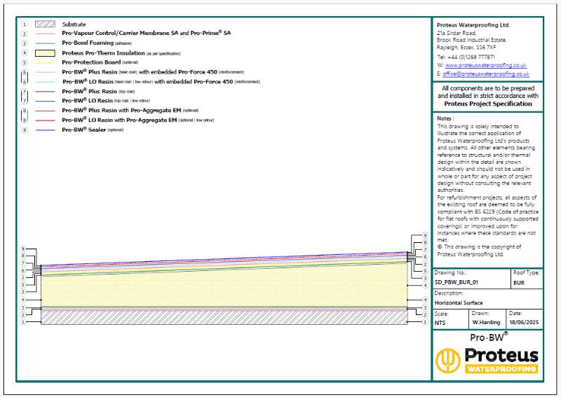Click the copyright line in the notes
The width and height of the screenshot is (561, 397).
click(x=479, y=251)
